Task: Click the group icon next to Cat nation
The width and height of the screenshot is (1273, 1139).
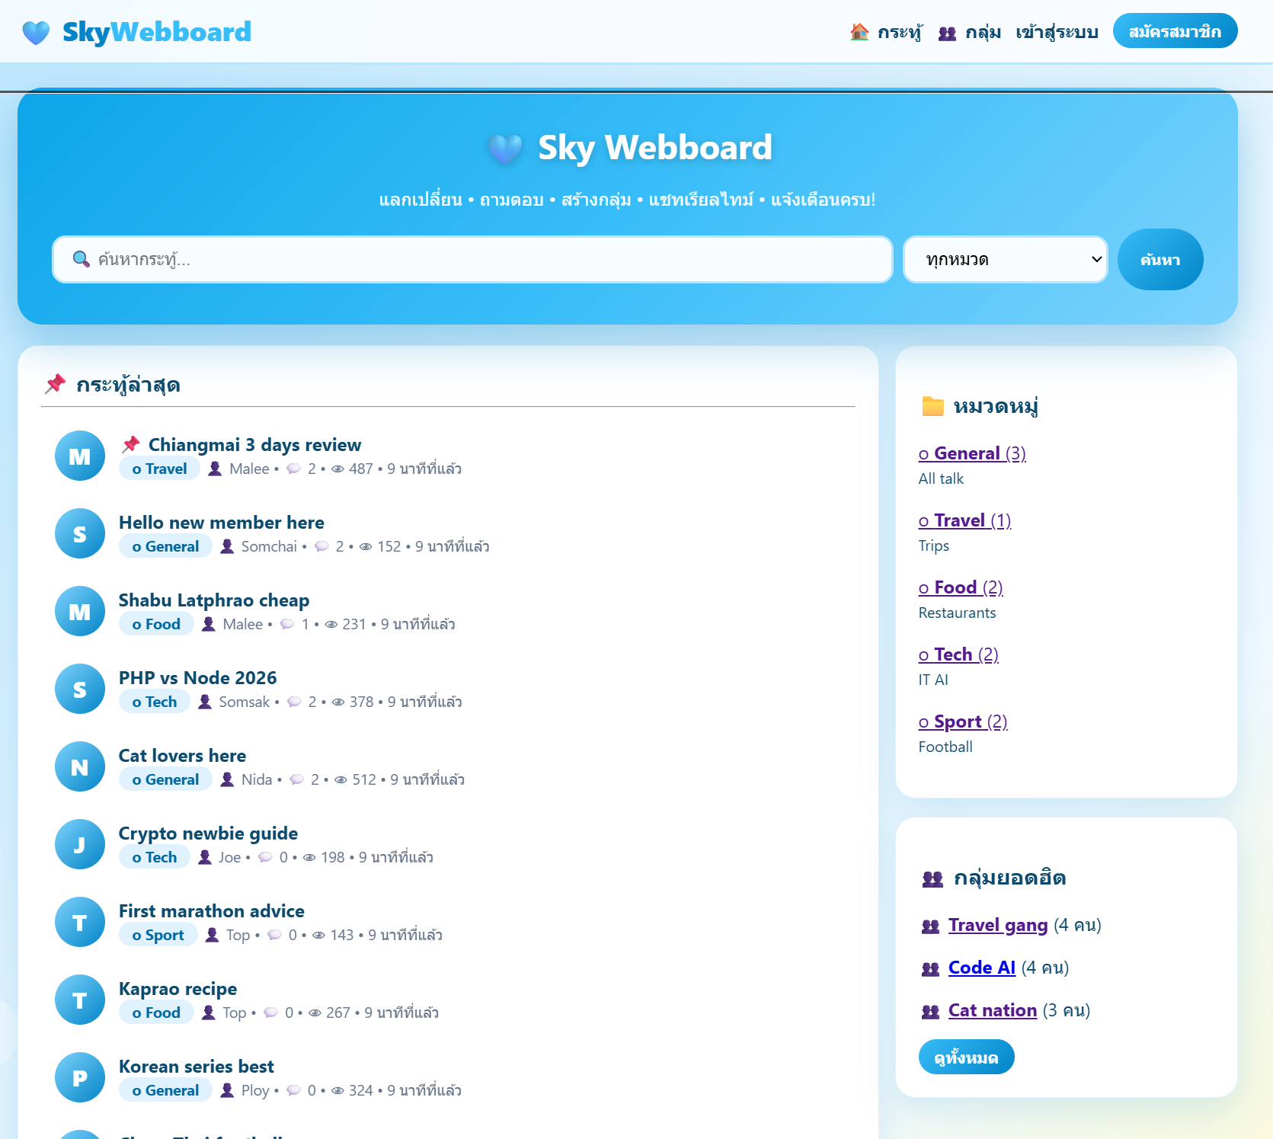Action: click(x=930, y=1012)
